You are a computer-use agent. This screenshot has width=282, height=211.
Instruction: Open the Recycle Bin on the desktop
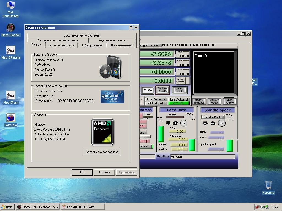tap(268, 185)
